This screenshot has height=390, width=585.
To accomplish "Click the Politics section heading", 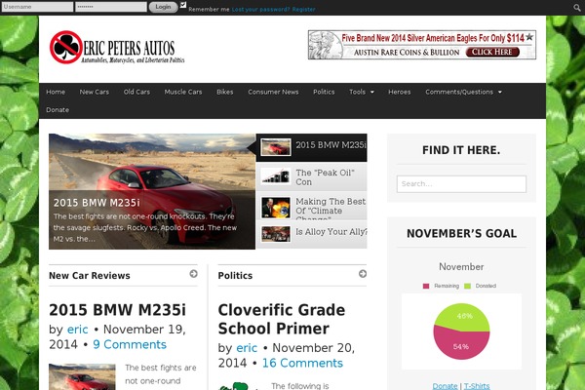I will (235, 275).
